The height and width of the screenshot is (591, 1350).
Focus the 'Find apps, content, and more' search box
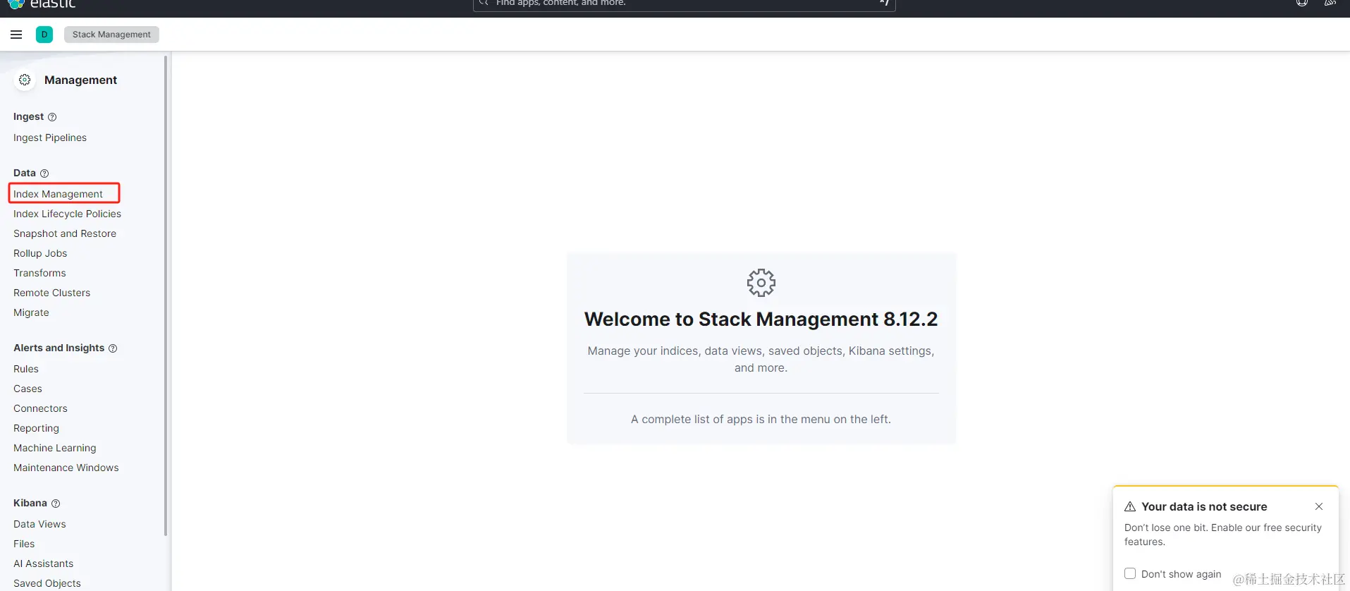(684, 4)
